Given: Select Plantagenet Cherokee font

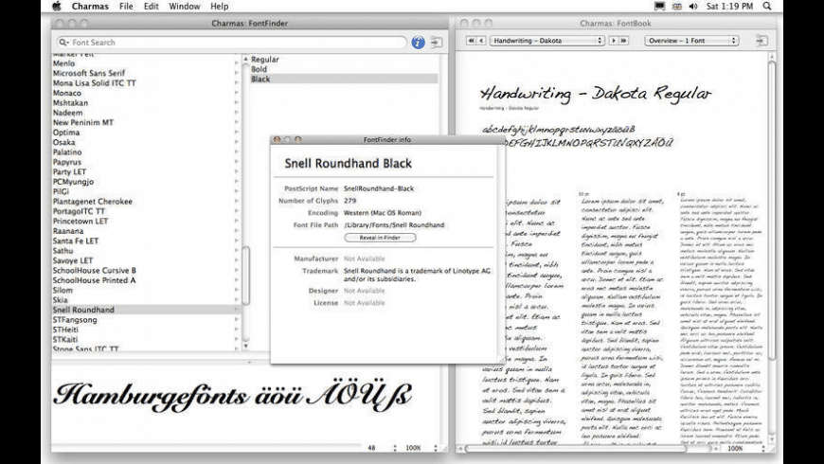Looking at the screenshot, I should (x=93, y=202).
